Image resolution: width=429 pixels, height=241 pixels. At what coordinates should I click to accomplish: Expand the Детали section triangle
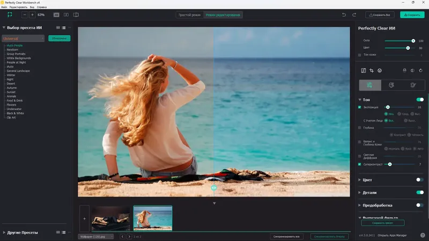coord(359,193)
